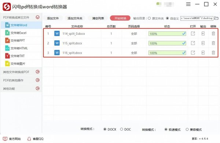Image resolution: width=220 pixels, height=143 pixels.
Task: Select 文件转Excel in the sidebar
Action: click(21, 33)
